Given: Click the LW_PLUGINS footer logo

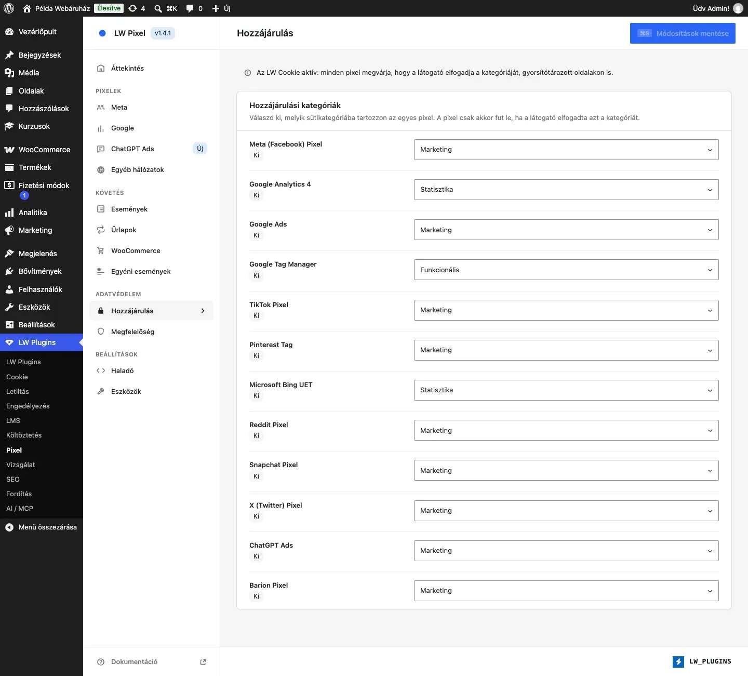Looking at the screenshot, I should click(x=702, y=661).
